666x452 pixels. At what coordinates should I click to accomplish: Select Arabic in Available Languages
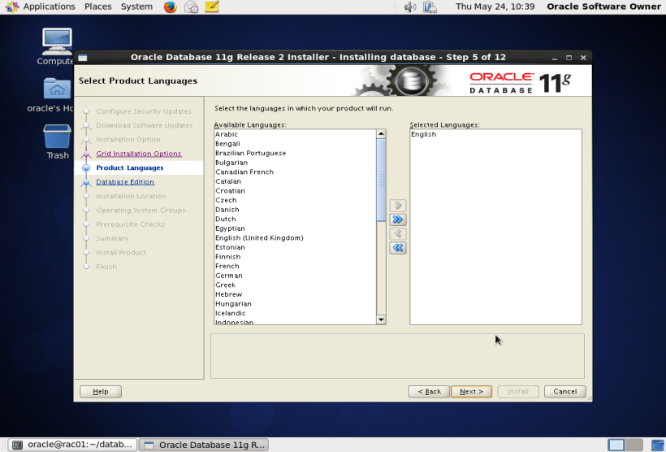[295, 134]
